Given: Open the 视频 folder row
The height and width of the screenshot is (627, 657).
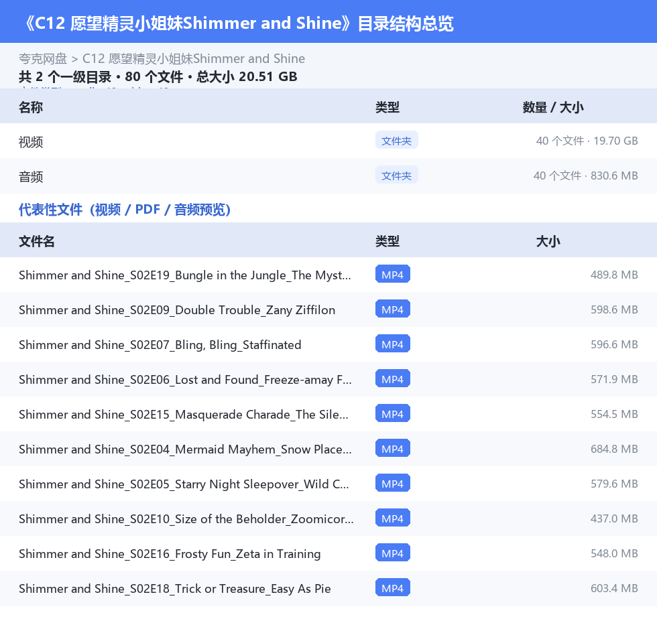Looking at the screenshot, I should 328,141.
